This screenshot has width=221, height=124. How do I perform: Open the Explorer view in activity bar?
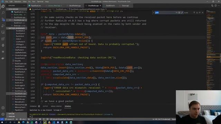[x=3, y=6]
